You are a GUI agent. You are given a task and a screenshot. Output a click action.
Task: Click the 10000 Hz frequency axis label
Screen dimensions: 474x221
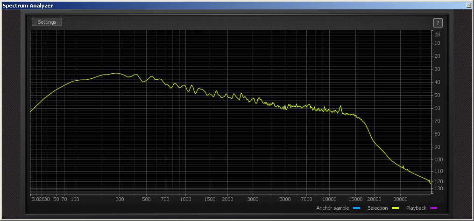[329, 199]
